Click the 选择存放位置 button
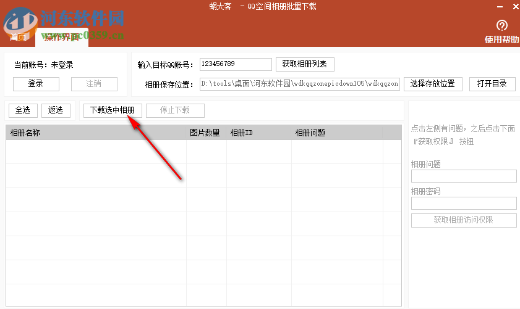The height and width of the screenshot is (309, 520). tap(432, 84)
